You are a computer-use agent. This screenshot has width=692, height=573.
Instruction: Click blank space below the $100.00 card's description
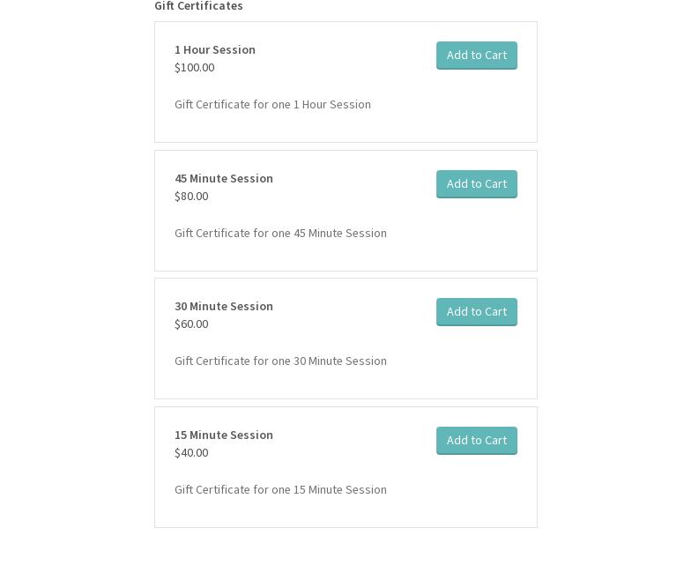coord(346,128)
